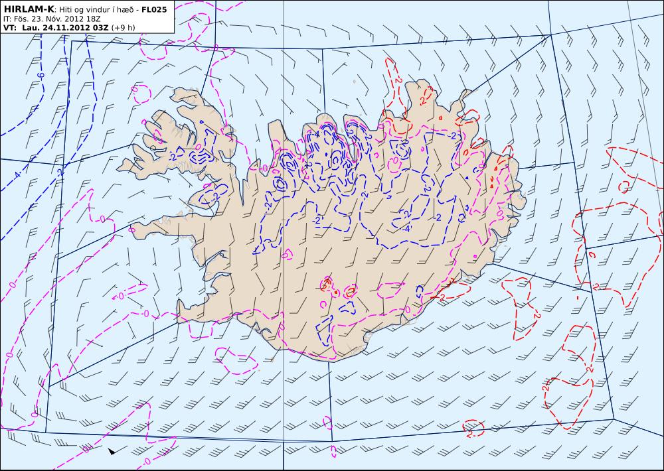Click the HIRLAM-K model name in the header

[x=29, y=9]
